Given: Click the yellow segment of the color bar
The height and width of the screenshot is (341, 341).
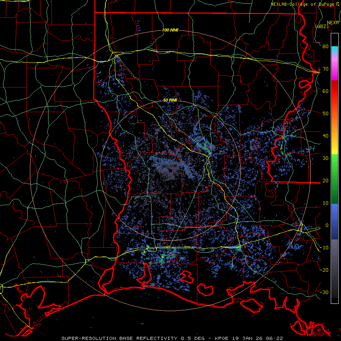Looking at the screenshot, I should pos(335,146).
